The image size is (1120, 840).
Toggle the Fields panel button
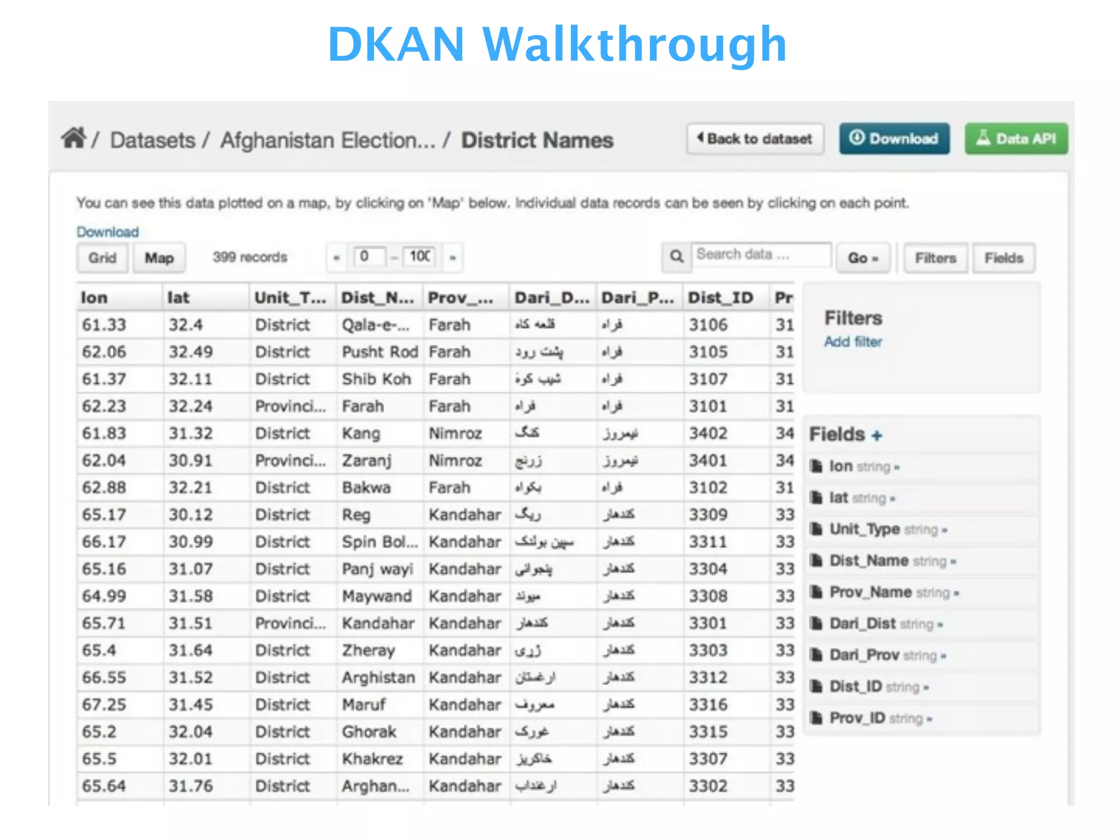pyautogui.click(x=1004, y=258)
